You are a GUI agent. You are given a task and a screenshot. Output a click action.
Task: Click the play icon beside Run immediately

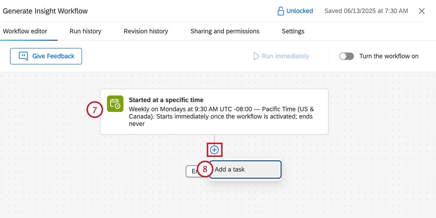click(256, 56)
